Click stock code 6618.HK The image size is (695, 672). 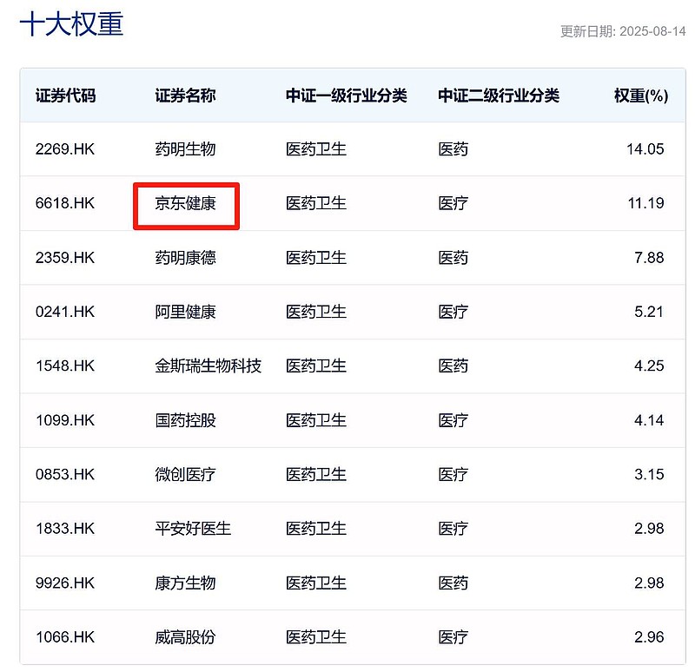[65, 203]
